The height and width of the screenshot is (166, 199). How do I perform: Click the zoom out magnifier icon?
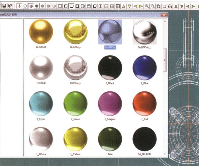point(153,6)
